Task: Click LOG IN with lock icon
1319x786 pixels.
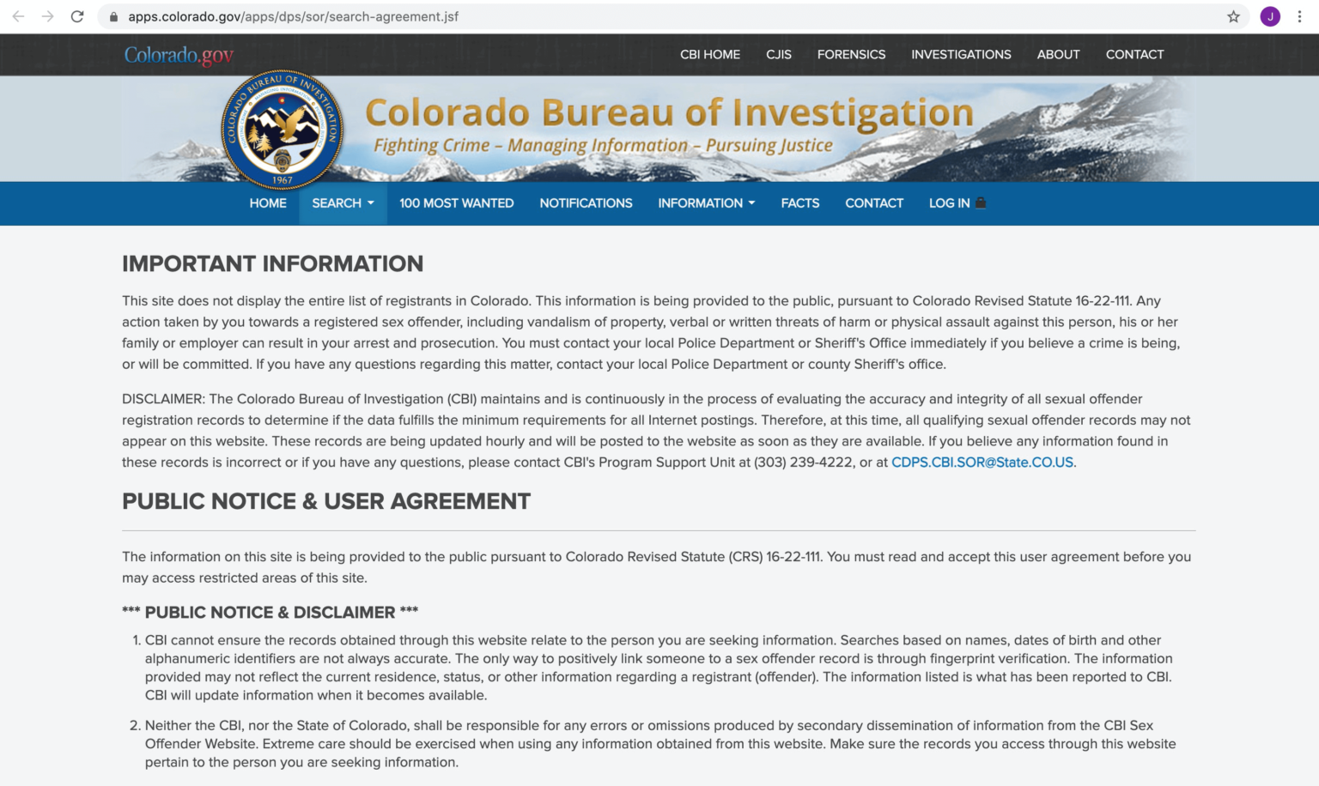Action: [x=957, y=203]
